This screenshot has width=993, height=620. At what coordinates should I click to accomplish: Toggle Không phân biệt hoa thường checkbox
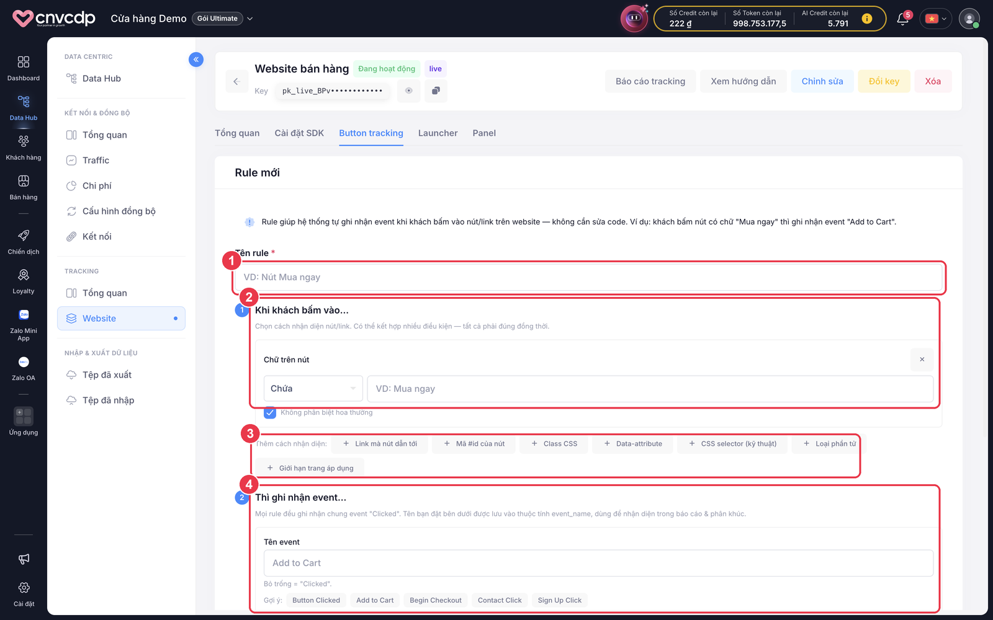[x=270, y=413]
